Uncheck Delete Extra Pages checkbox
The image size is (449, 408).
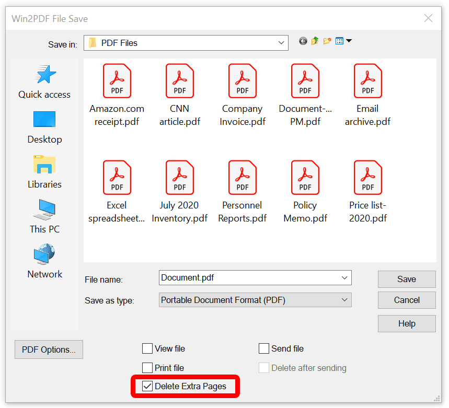(x=147, y=386)
